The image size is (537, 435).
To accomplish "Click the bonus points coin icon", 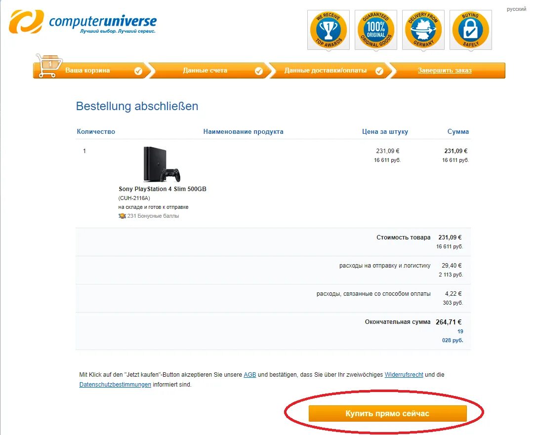I will pyautogui.click(x=122, y=216).
